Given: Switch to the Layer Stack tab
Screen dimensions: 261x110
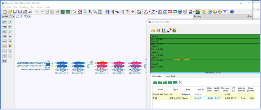Looking at the screenshot, I should pyautogui.click(x=170, y=76).
